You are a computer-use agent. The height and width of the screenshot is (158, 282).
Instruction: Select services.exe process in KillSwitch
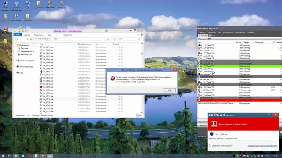pos(240,79)
